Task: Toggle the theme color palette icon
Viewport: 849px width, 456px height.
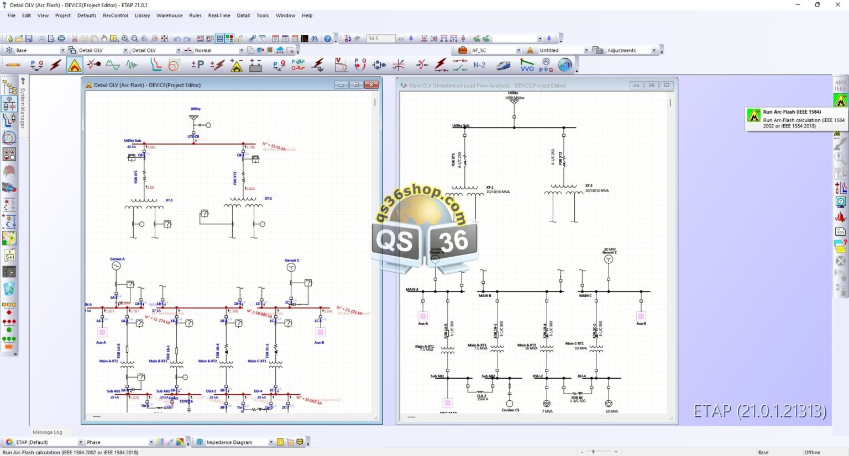Action: pos(180,442)
